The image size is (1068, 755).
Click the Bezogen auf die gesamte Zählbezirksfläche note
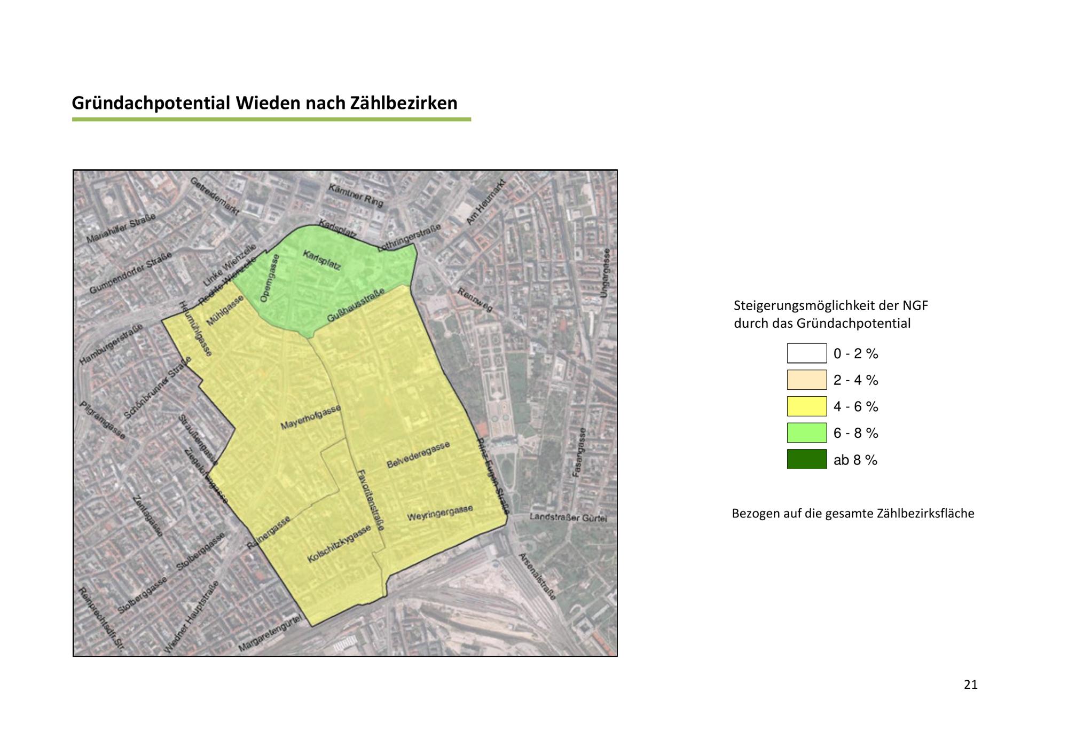click(853, 514)
